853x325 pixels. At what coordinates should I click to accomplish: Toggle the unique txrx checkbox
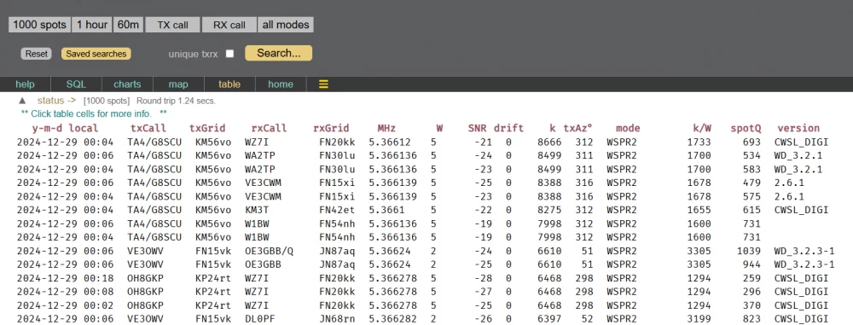pyautogui.click(x=229, y=54)
